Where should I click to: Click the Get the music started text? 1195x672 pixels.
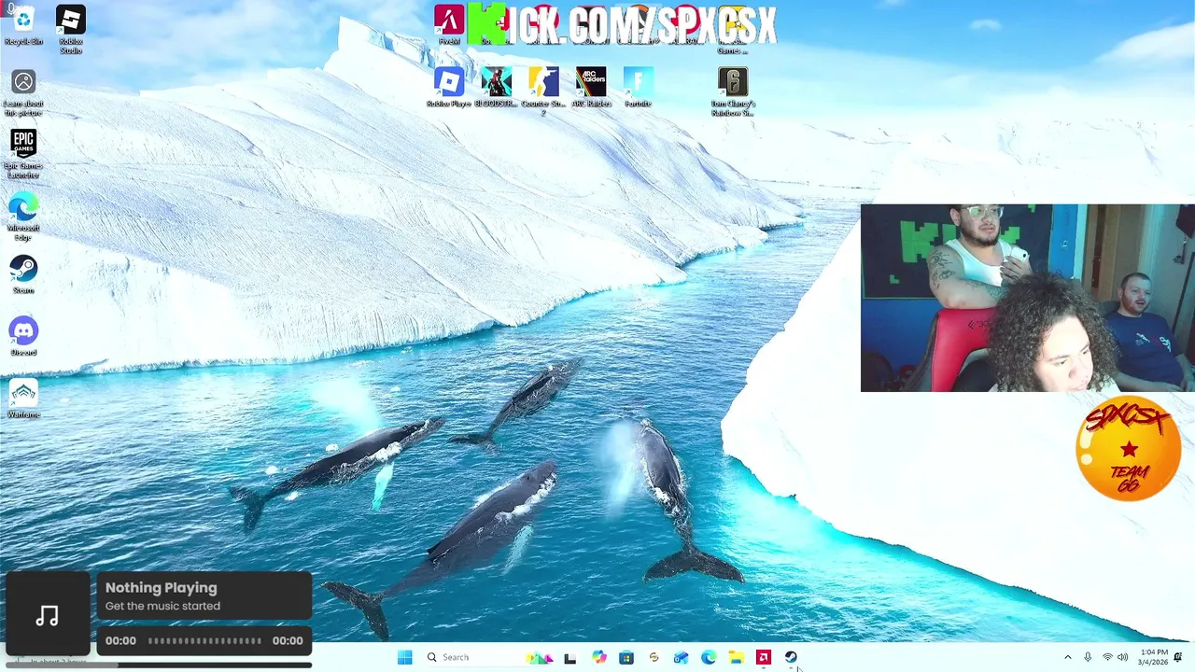click(162, 606)
